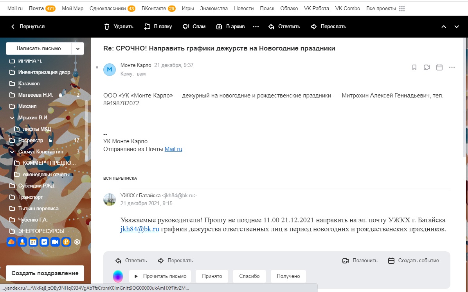Open the Mail.ru Cloud icon in sidebar
The image size is (468, 292).
click(11, 242)
